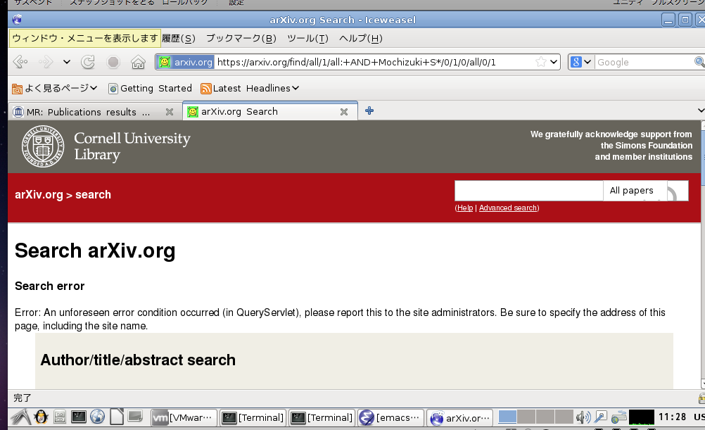Close the arXiv.org Search tab

pos(344,112)
